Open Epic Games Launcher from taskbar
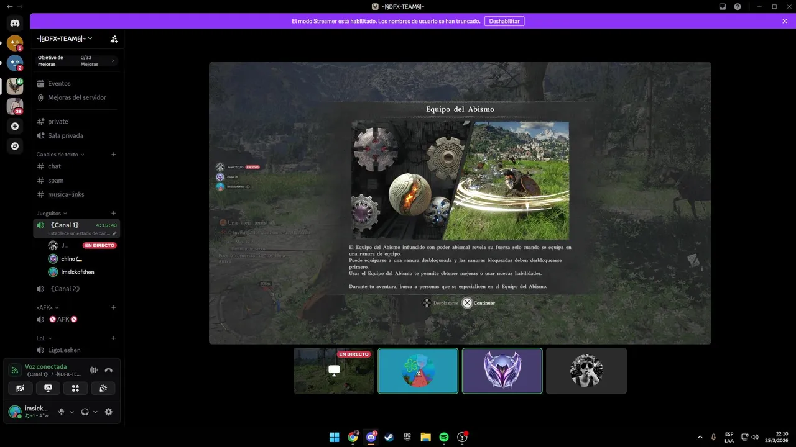796x447 pixels. pos(407,437)
